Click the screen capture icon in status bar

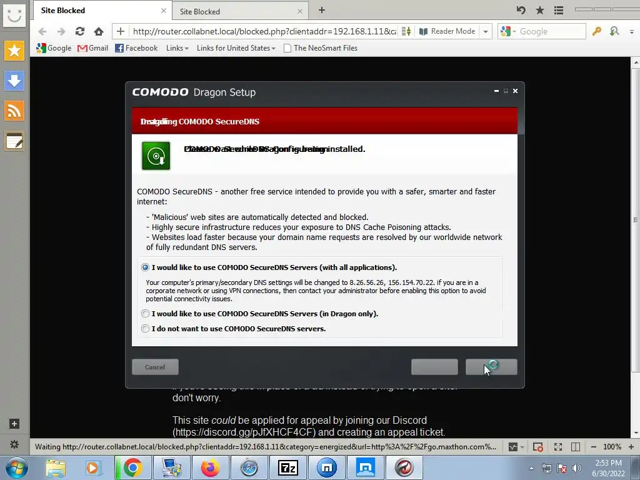pos(538,447)
